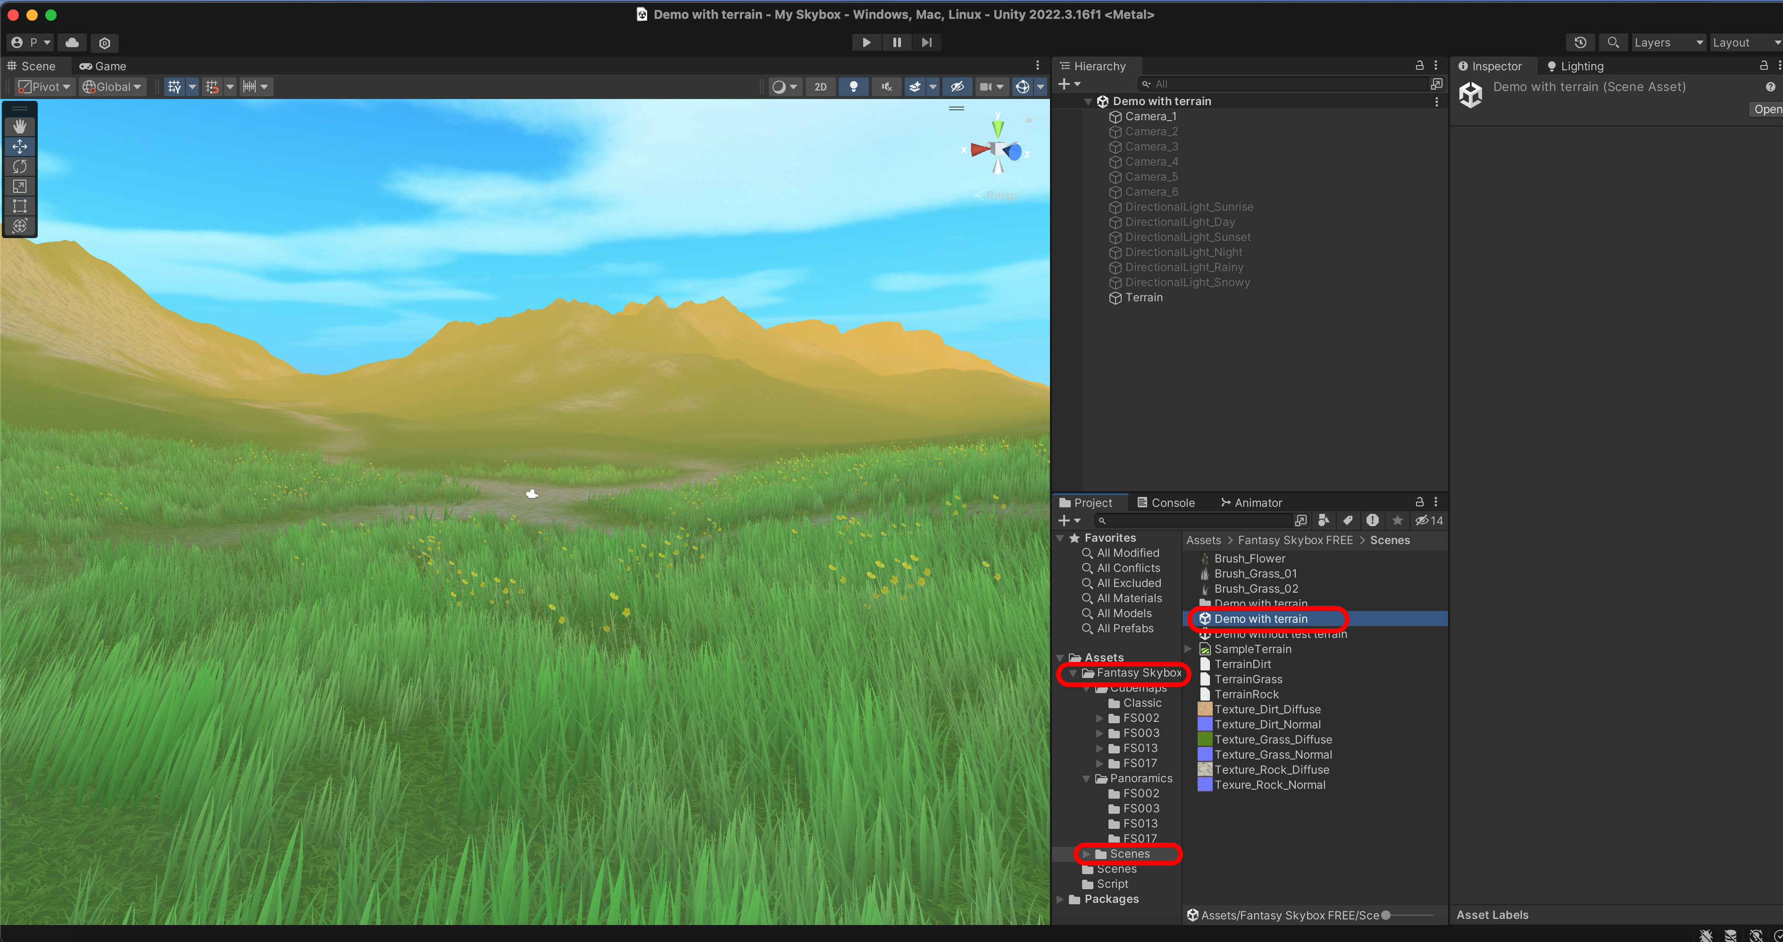Viewport: 1783px width, 942px height.
Task: Select the Rotate tool
Action: [19, 166]
